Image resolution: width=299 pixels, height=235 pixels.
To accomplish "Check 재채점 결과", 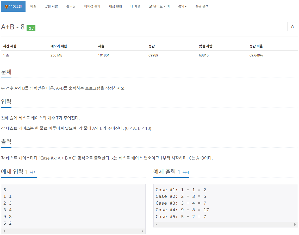I will (x=92, y=6).
